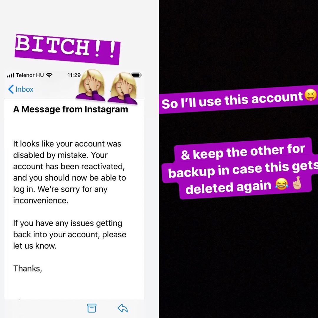Viewport: 318px width, 318px height.
Task: Tap the cellular signal bars
Action: coord(11,75)
